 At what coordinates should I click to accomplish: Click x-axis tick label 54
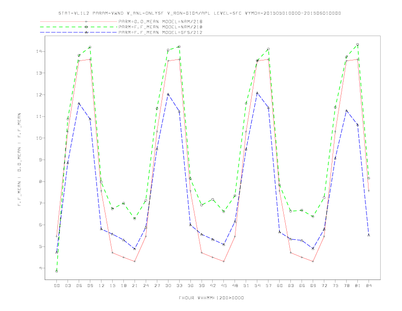click(x=257, y=286)
